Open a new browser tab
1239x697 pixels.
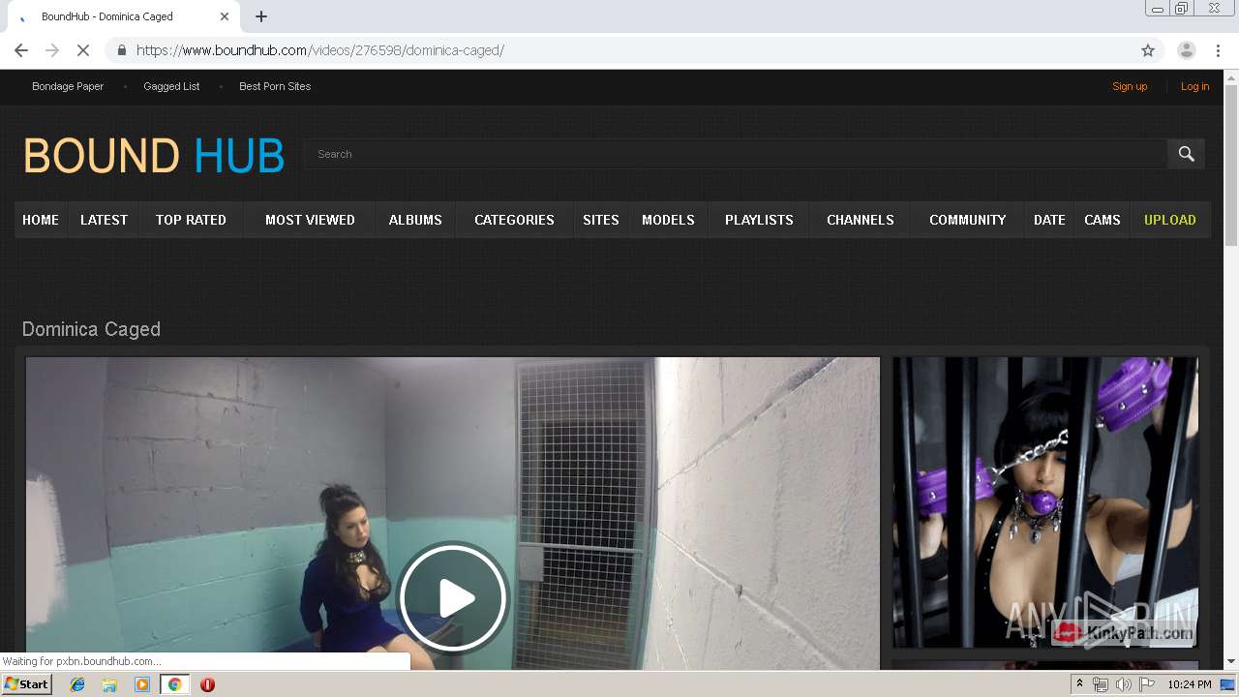(x=261, y=16)
